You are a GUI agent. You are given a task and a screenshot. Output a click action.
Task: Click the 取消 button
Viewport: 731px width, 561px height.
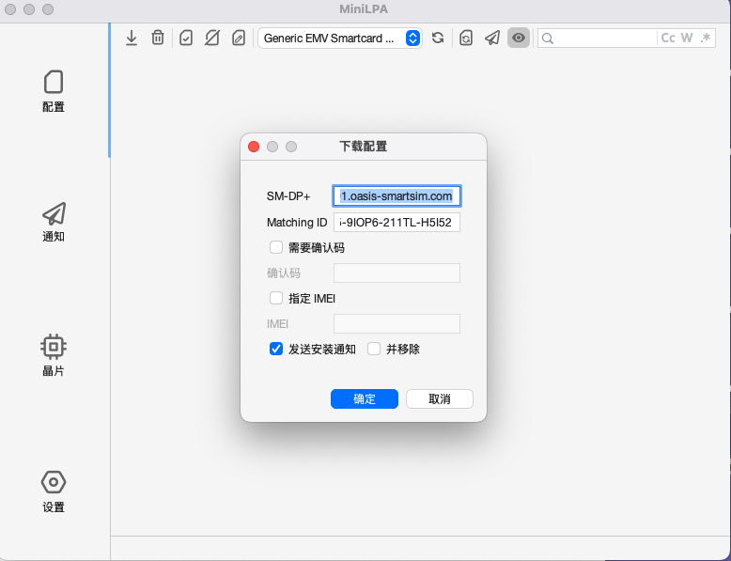click(x=439, y=398)
